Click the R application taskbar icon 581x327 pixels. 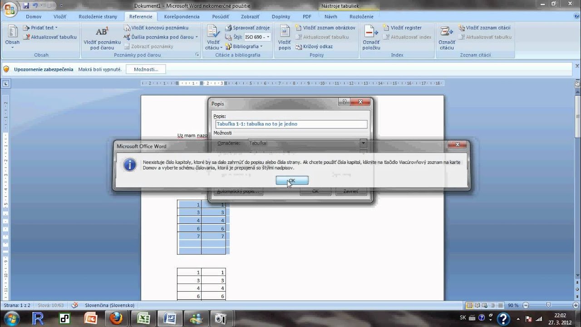pyautogui.click(x=39, y=319)
